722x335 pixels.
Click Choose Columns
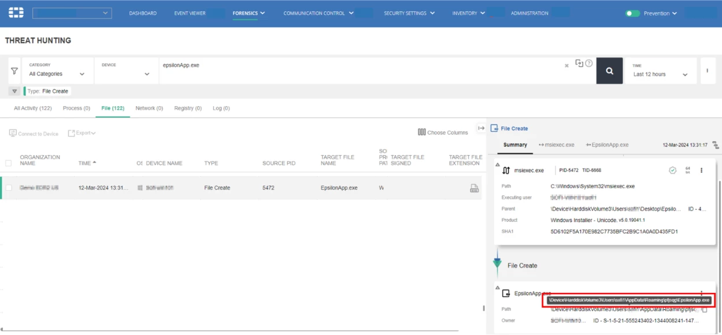tap(443, 133)
